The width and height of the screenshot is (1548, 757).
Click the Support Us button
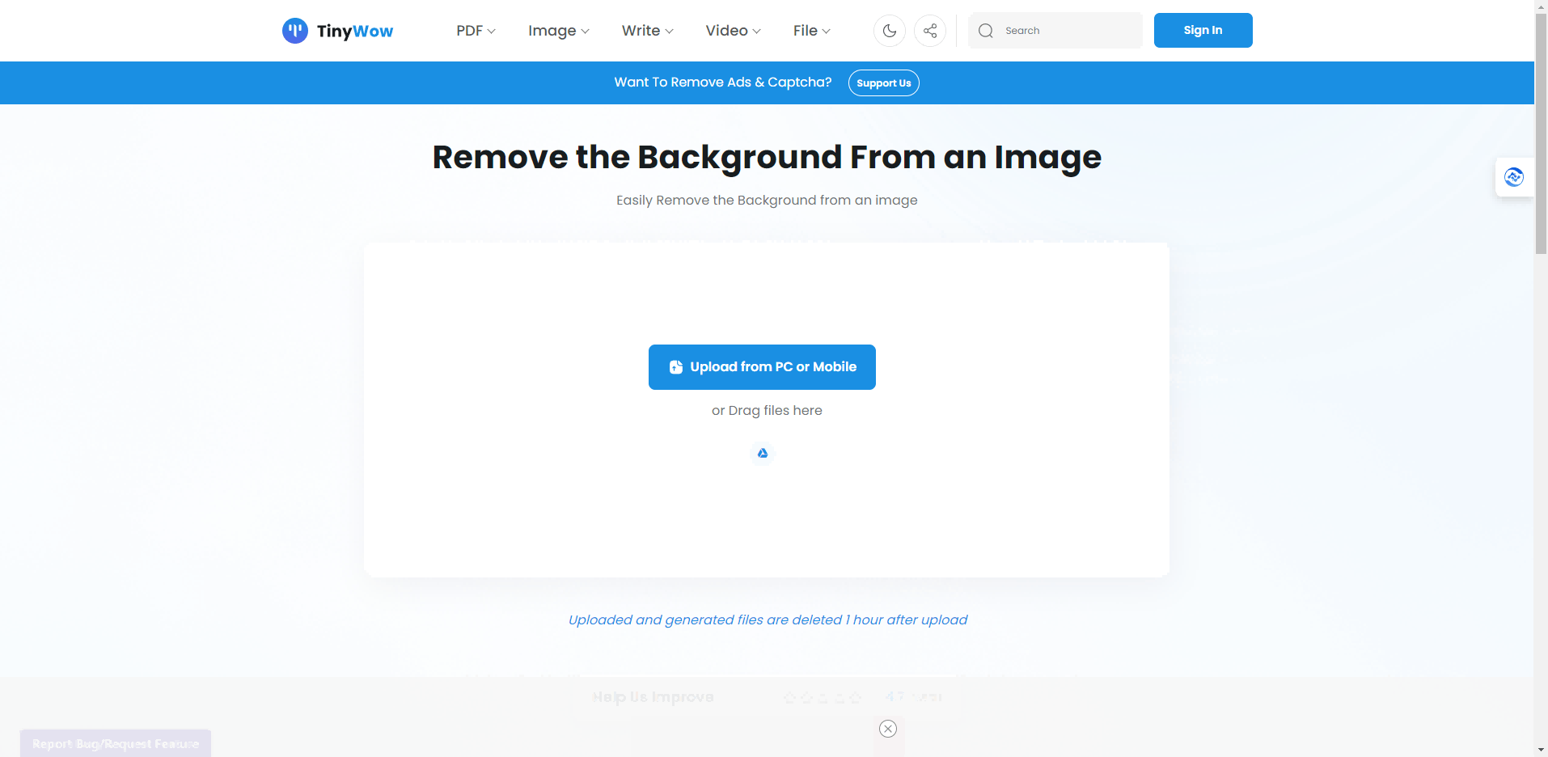coord(883,83)
